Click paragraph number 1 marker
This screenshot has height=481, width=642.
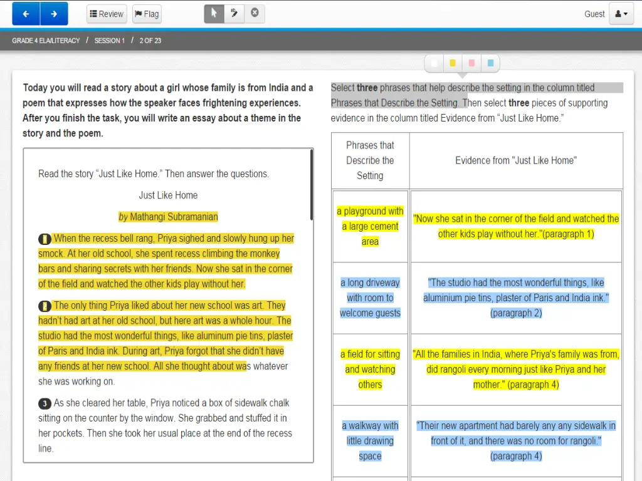(x=45, y=239)
